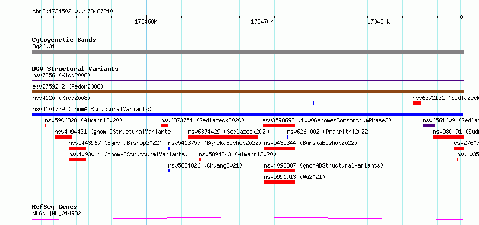Select the Cytogenetic Bands track heading
479x225 pixels.
tap(64, 40)
